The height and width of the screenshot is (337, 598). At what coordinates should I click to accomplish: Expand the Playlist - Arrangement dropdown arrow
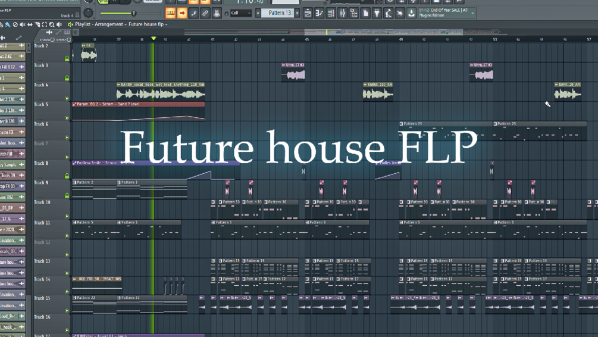coord(126,24)
